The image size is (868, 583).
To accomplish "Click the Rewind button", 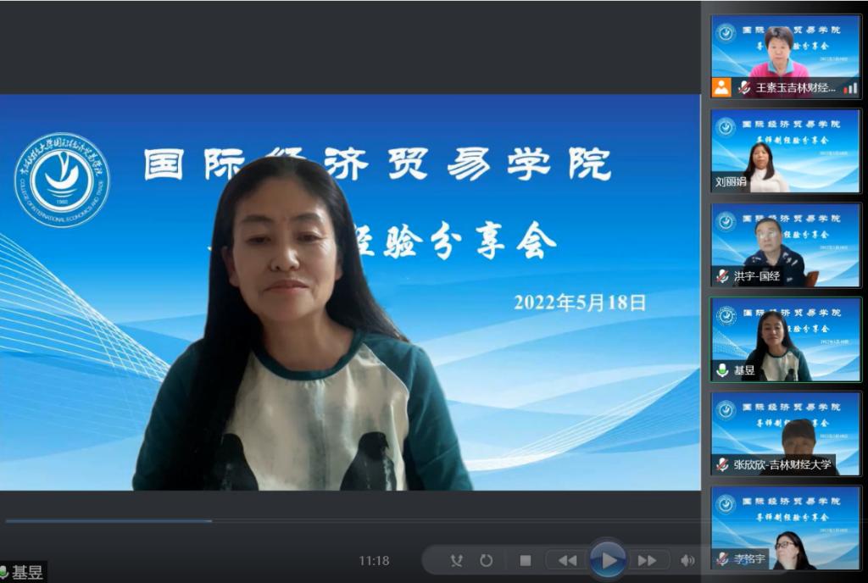I will tap(567, 560).
